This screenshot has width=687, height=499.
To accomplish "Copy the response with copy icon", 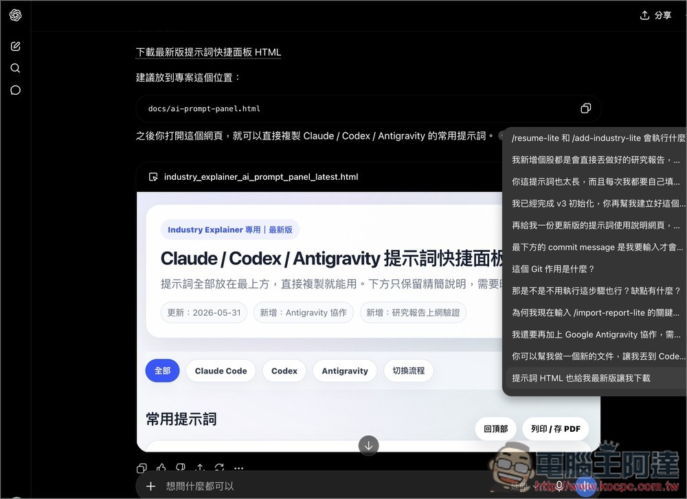I will click(x=142, y=468).
